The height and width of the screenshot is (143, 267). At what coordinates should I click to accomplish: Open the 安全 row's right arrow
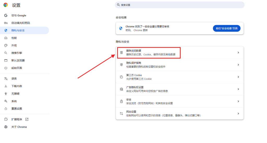click(238, 101)
